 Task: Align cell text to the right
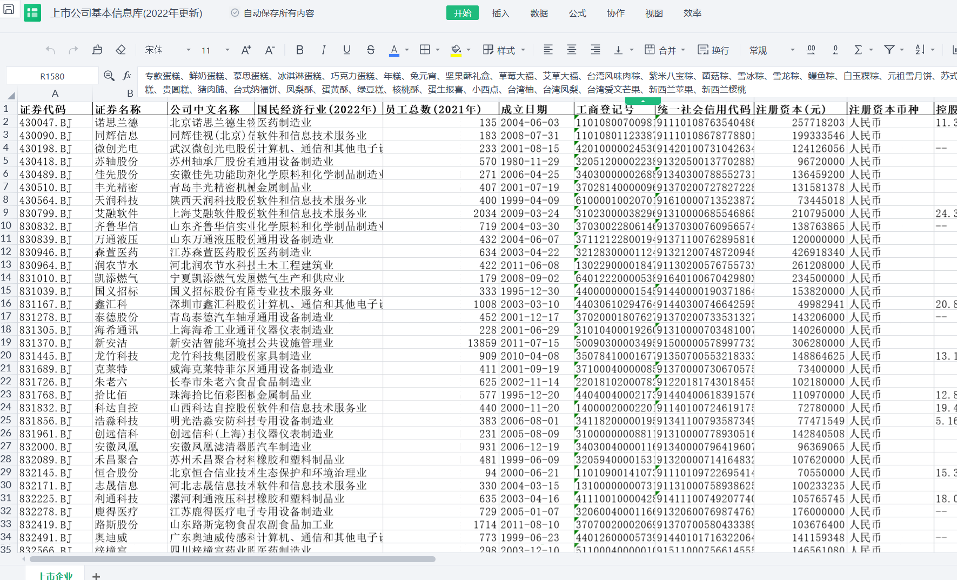(x=595, y=50)
